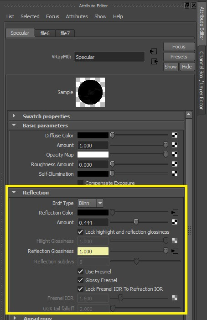Screen dimensions: 207x320
Task: Disable Use Fresnel checkbox
Action: pyautogui.click(x=81, y=271)
